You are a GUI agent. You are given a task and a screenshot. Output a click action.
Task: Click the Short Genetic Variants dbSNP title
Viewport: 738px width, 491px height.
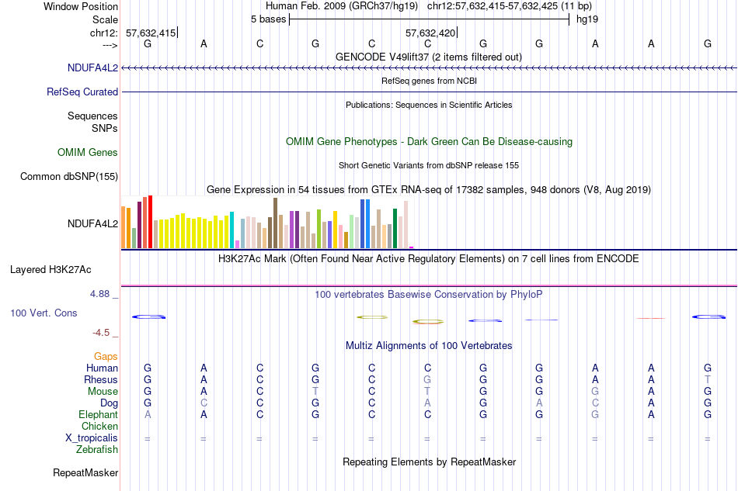tap(428, 165)
